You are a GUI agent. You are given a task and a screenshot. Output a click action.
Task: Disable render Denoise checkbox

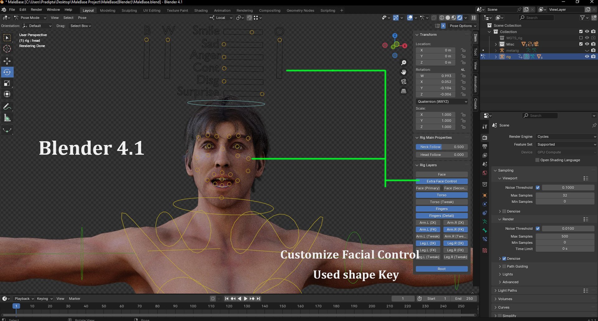coord(504,259)
